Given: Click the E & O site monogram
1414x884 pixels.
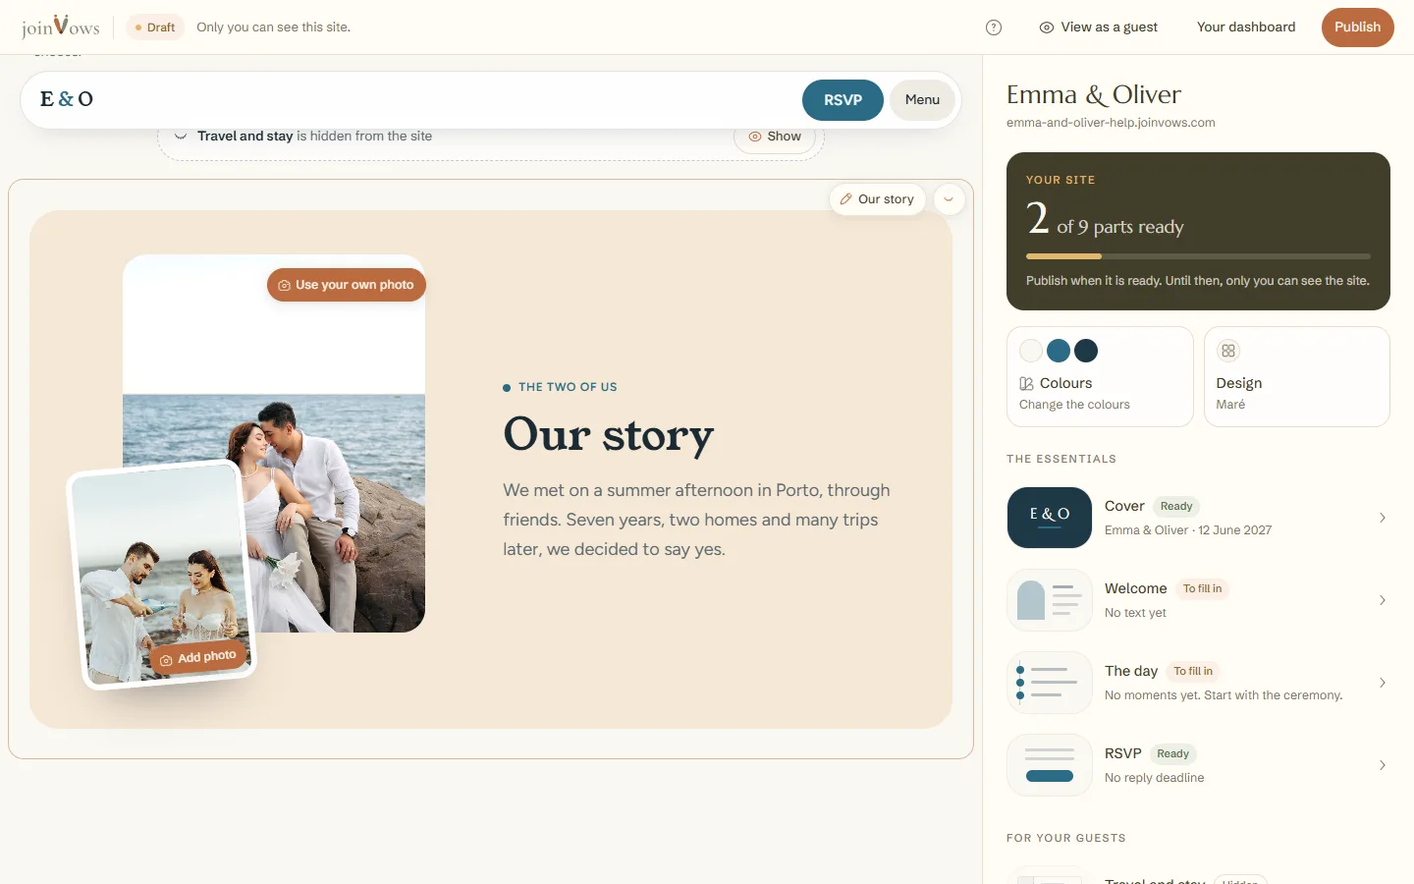Looking at the screenshot, I should click(67, 99).
